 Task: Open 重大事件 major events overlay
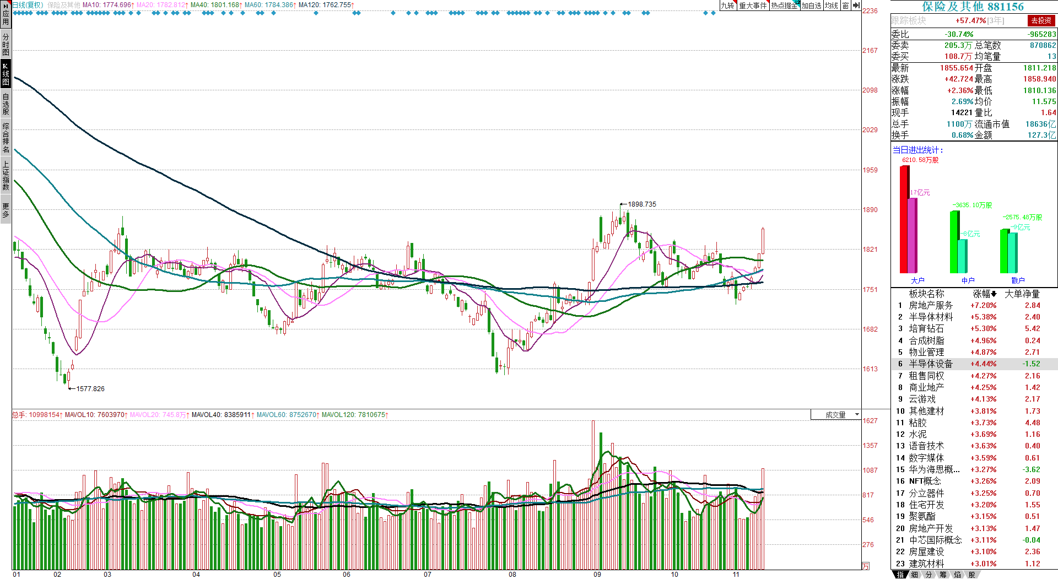point(753,6)
